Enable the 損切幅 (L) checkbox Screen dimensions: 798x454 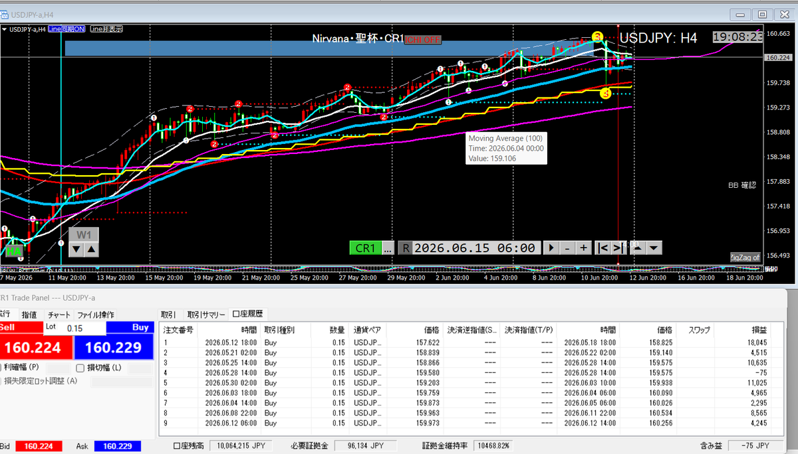(x=80, y=368)
